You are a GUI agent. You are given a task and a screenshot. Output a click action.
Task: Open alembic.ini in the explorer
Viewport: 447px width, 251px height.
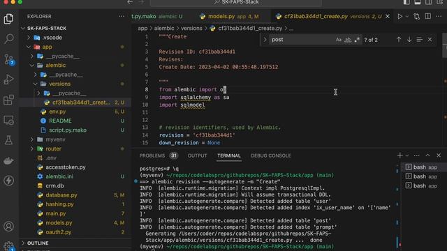[59, 176]
